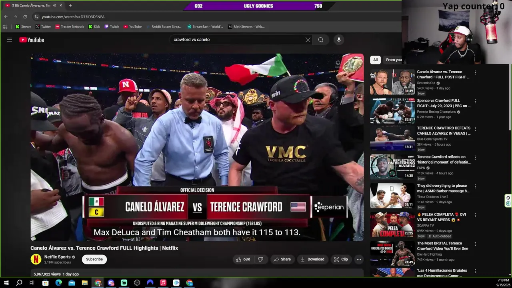Open Windows taskbar search

pos(19,283)
